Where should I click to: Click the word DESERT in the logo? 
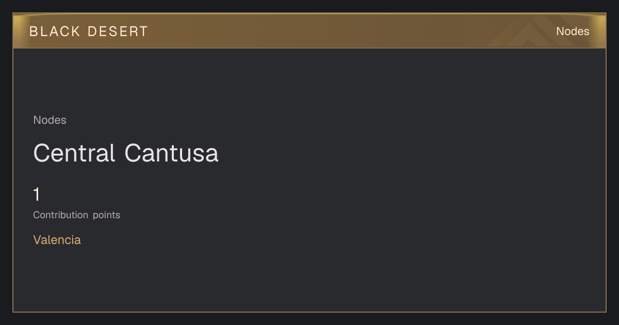click(118, 31)
